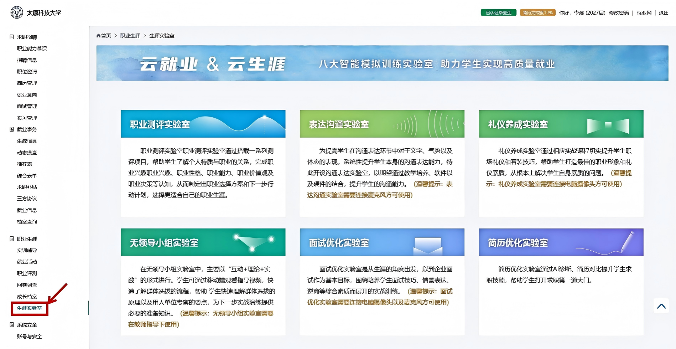Viewport: 676px width, 349px height.
Task: Click 修改密码 in the top bar
Action: click(x=619, y=13)
